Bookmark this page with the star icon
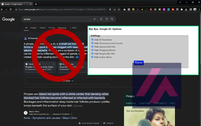The image size is (201, 126). pos(119,10)
